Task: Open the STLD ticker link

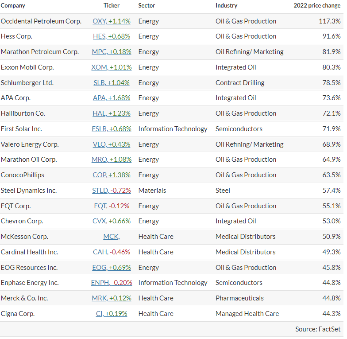Action: (112, 191)
